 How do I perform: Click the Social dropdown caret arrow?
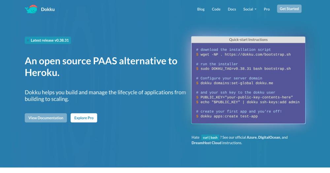point(255,9)
